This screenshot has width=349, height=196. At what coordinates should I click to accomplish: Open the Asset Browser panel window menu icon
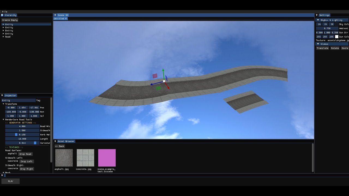55,141
